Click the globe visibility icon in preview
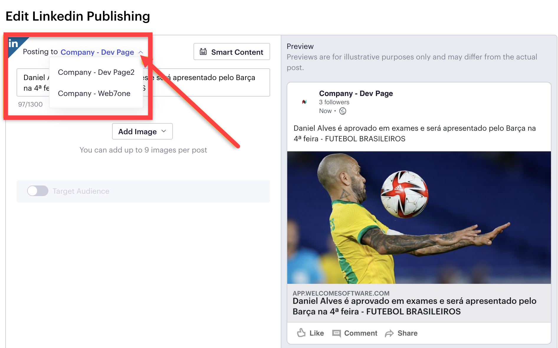This screenshot has height=348, width=558. [343, 111]
